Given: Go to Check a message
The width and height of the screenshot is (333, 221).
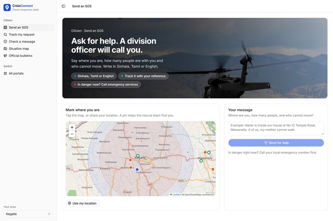Looking at the screenshot, I should pyautogui.click(x=28, y=42).
